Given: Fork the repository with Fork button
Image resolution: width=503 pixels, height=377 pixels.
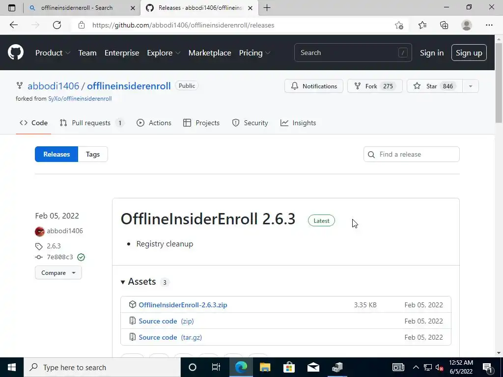Looking at the screenshot, I should (375, 86).
